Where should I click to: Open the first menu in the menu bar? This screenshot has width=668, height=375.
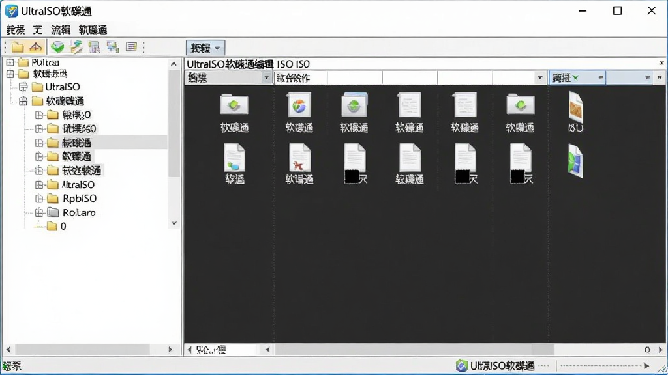(x=16, y=30)
